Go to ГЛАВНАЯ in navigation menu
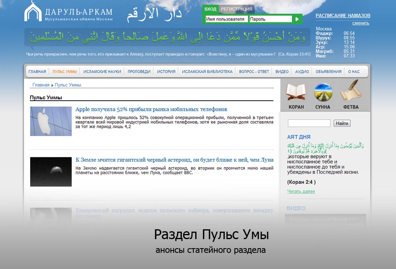The image size is (396, 269). 37,72
